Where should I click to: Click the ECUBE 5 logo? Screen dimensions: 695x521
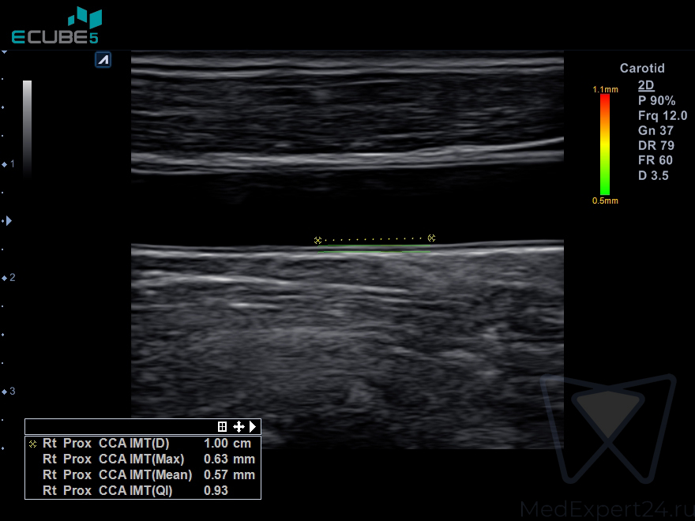coord(55,27)
